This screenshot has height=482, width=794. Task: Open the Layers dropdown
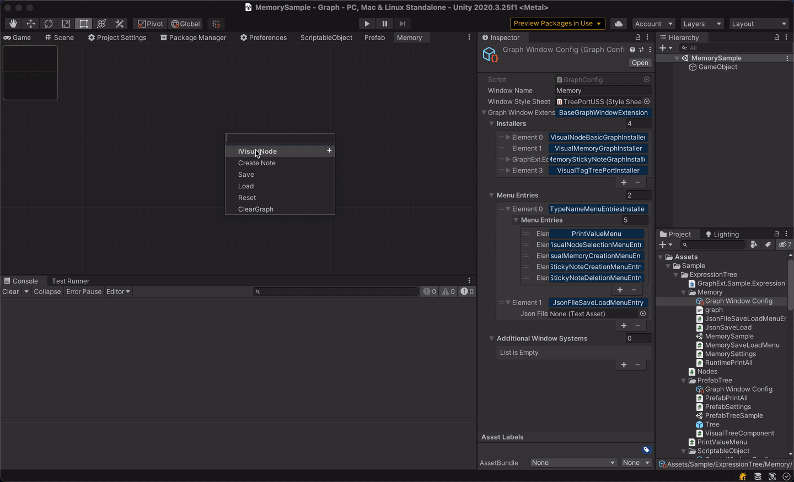[702, 24]
